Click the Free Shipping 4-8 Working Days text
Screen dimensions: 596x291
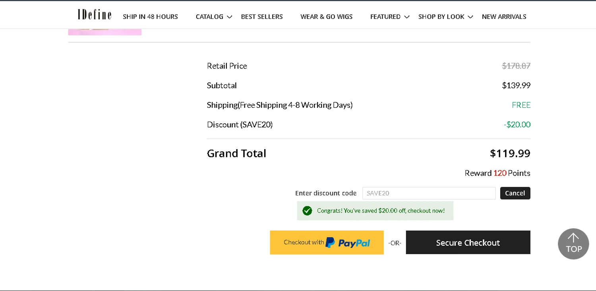[x=296, y=105]
